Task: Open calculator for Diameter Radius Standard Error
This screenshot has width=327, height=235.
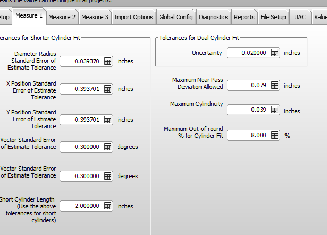Action: pos(107,62)
